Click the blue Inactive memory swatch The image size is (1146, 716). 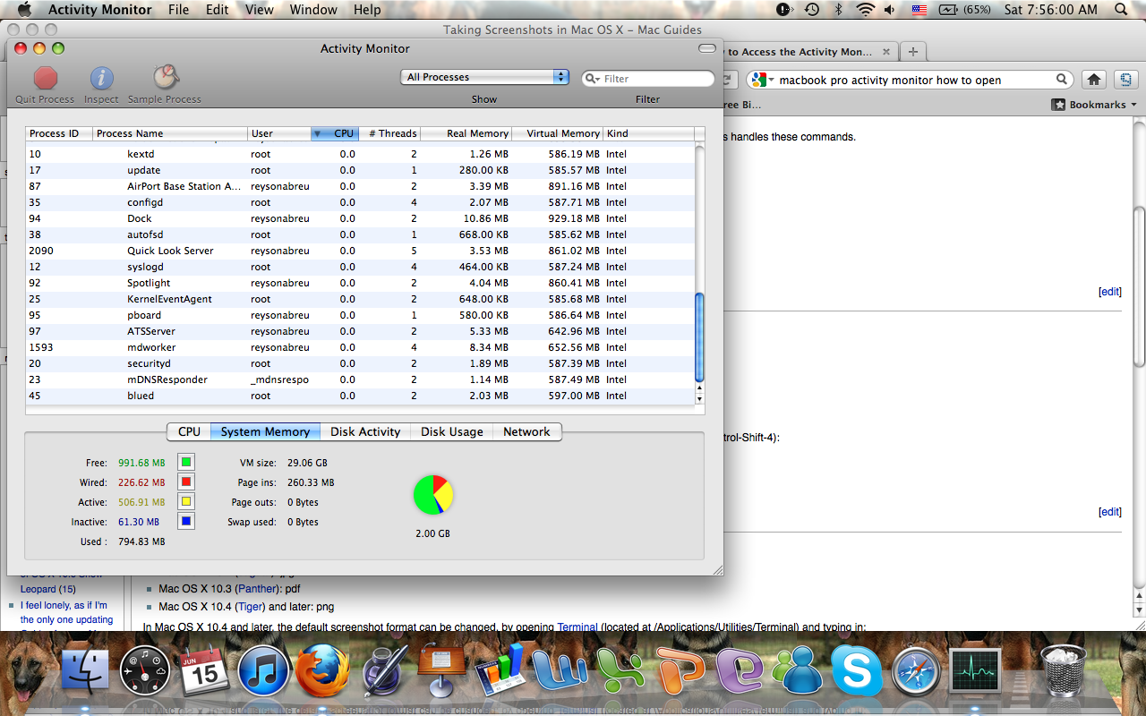point(185,521)
